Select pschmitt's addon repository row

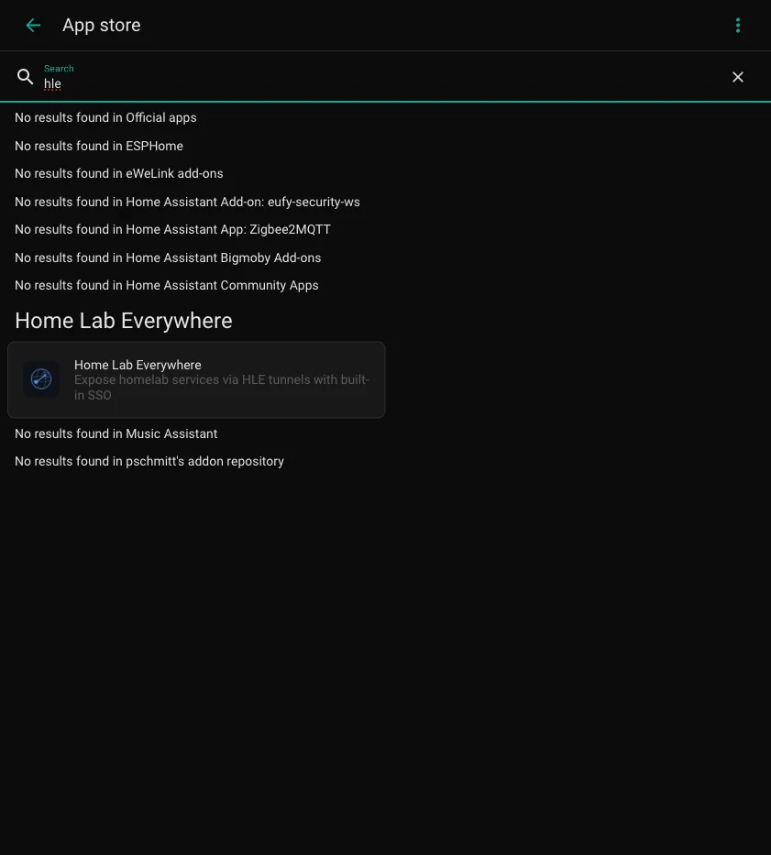(149, 461)
